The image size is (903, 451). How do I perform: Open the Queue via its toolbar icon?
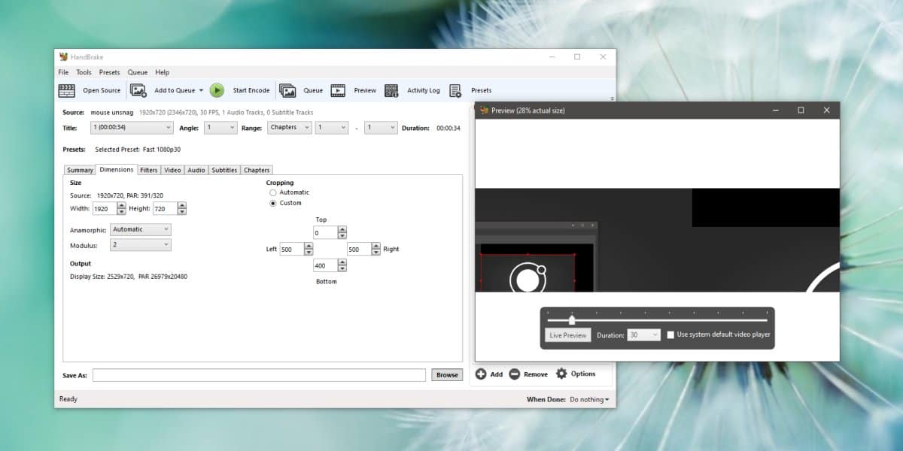(x=287, y=90)
